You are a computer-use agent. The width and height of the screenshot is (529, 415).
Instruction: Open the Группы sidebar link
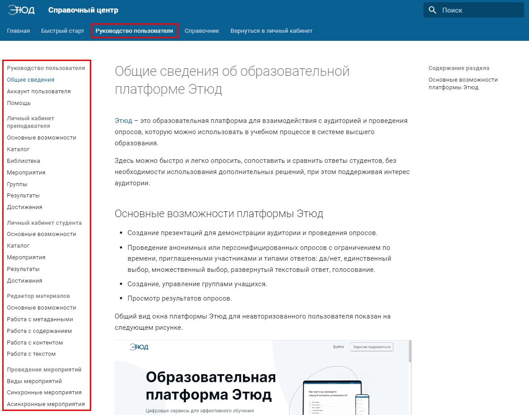pyautogui.click(x=17, y=184)
